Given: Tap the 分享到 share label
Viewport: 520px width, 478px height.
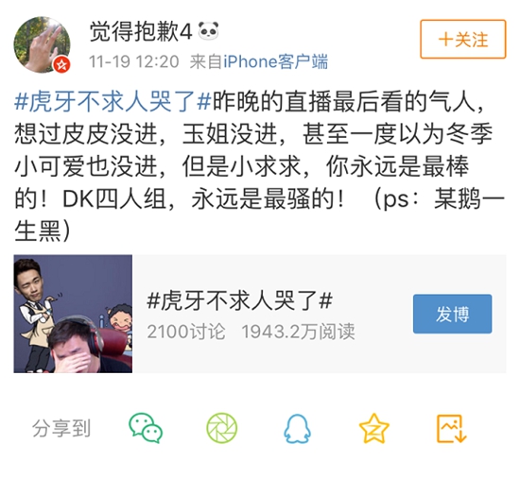Looking at the screenshot, I should (x=61, y=428).
